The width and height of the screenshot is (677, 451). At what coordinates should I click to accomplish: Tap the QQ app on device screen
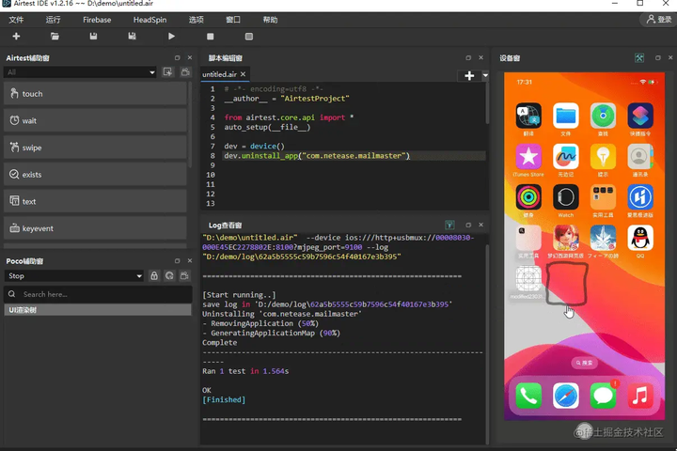coord(640,238)
